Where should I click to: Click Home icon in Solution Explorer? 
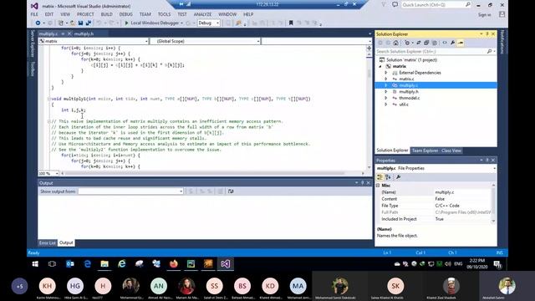(x=395, y=43)
